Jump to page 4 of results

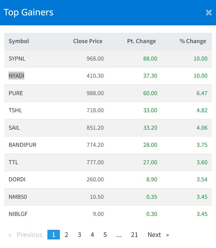(92, 234)
